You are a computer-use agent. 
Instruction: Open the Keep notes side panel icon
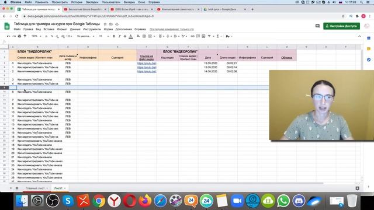369,49
